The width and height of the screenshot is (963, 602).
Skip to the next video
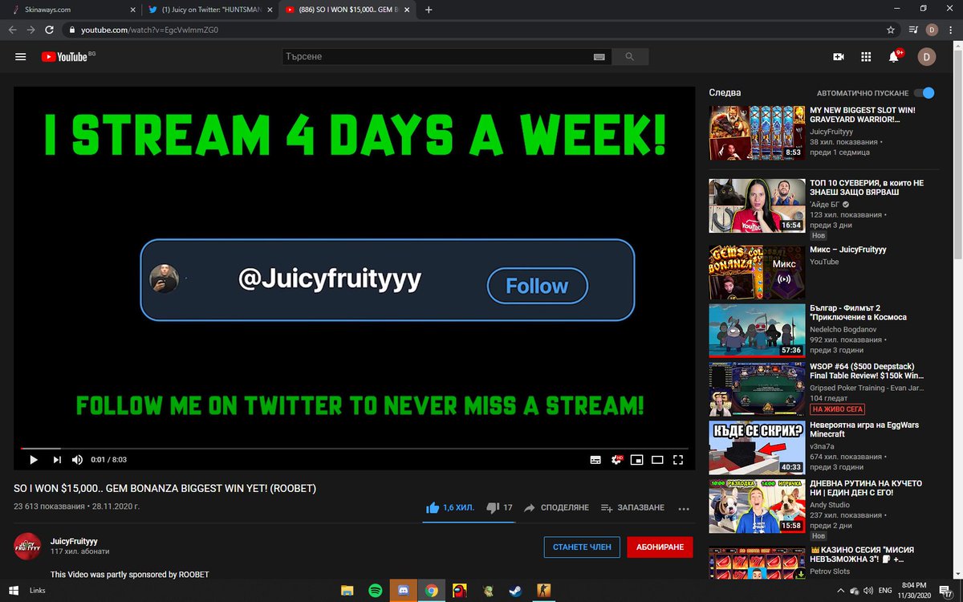[57, 460]
